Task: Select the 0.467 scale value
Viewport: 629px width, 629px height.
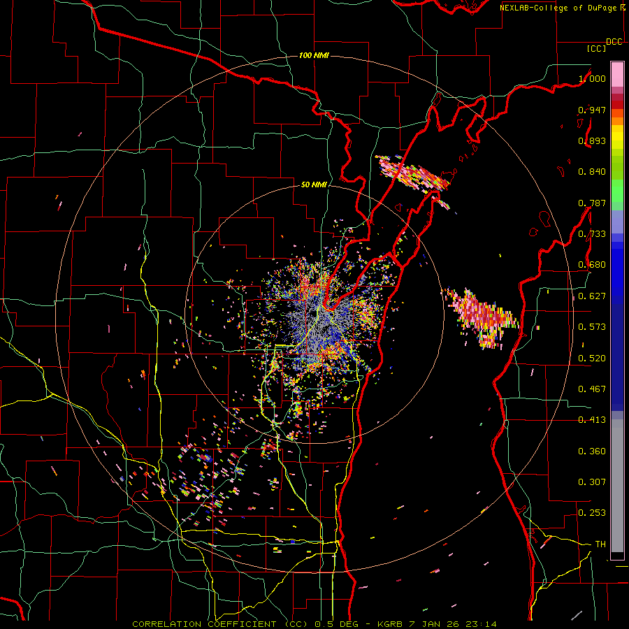Action: point(592,389)
